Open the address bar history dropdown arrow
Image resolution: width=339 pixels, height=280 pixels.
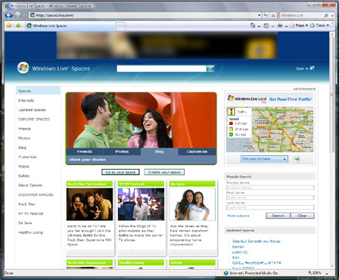click(x=259, y=15)
